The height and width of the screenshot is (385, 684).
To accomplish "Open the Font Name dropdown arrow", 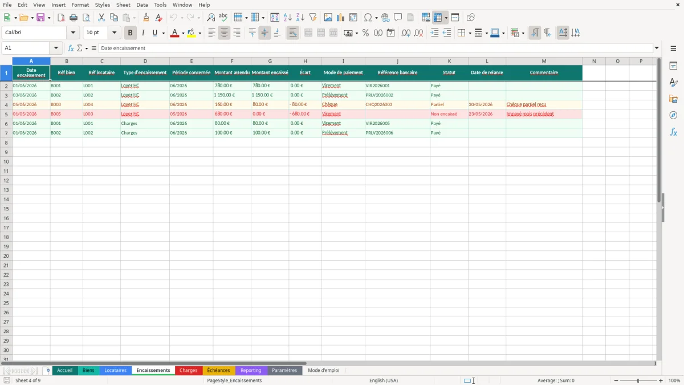I will click(x=73, y=33).
